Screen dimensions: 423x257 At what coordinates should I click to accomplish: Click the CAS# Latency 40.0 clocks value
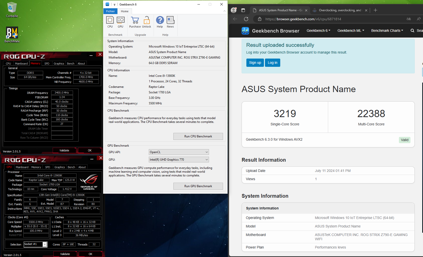click(x=62, y=102)
